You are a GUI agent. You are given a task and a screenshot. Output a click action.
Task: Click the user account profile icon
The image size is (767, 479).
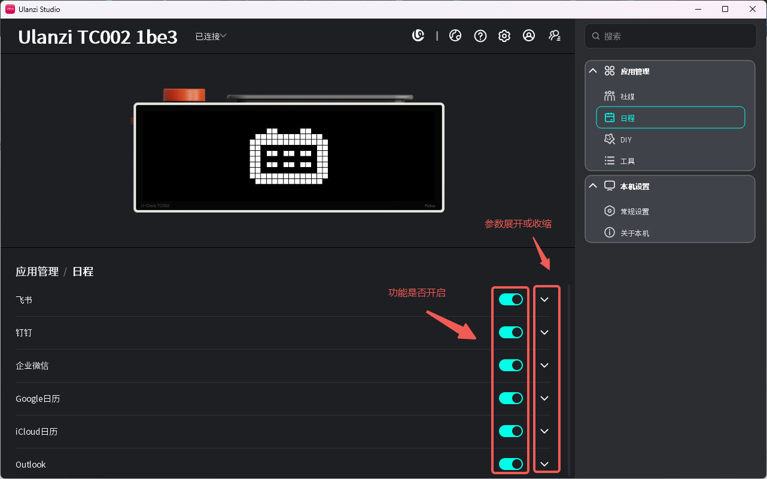[x=529, y=36]
